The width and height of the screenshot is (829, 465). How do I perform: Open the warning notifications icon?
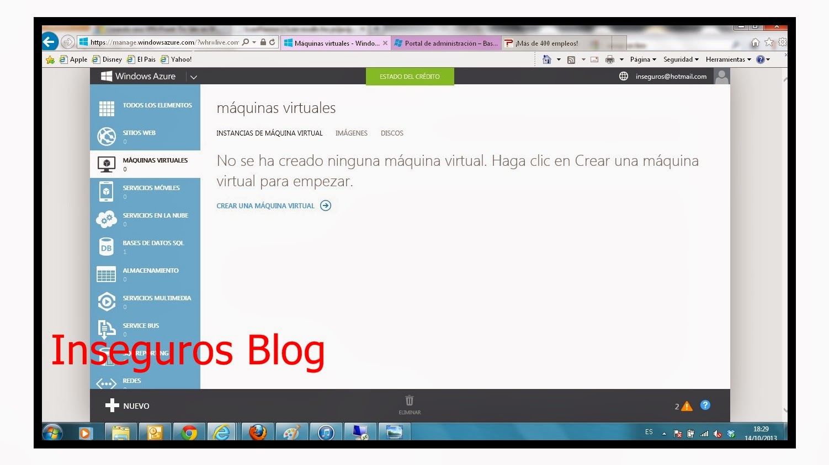(687, 407)
